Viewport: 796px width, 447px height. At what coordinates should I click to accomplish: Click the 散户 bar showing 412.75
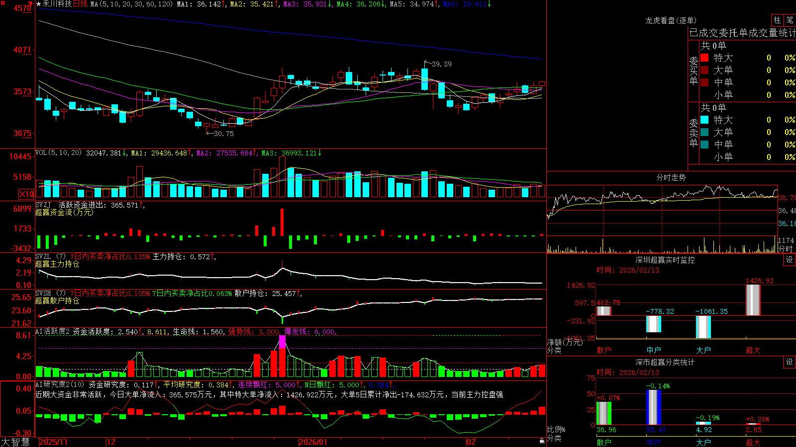604,311
